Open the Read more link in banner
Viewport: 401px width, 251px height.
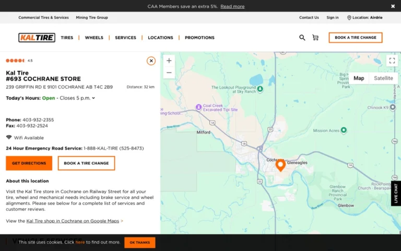click(232, 6)
